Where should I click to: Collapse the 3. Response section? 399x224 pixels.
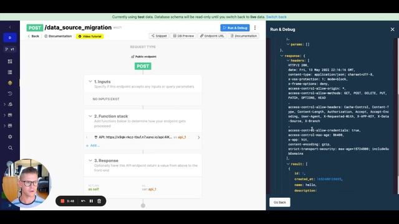[x=90, y=161]
